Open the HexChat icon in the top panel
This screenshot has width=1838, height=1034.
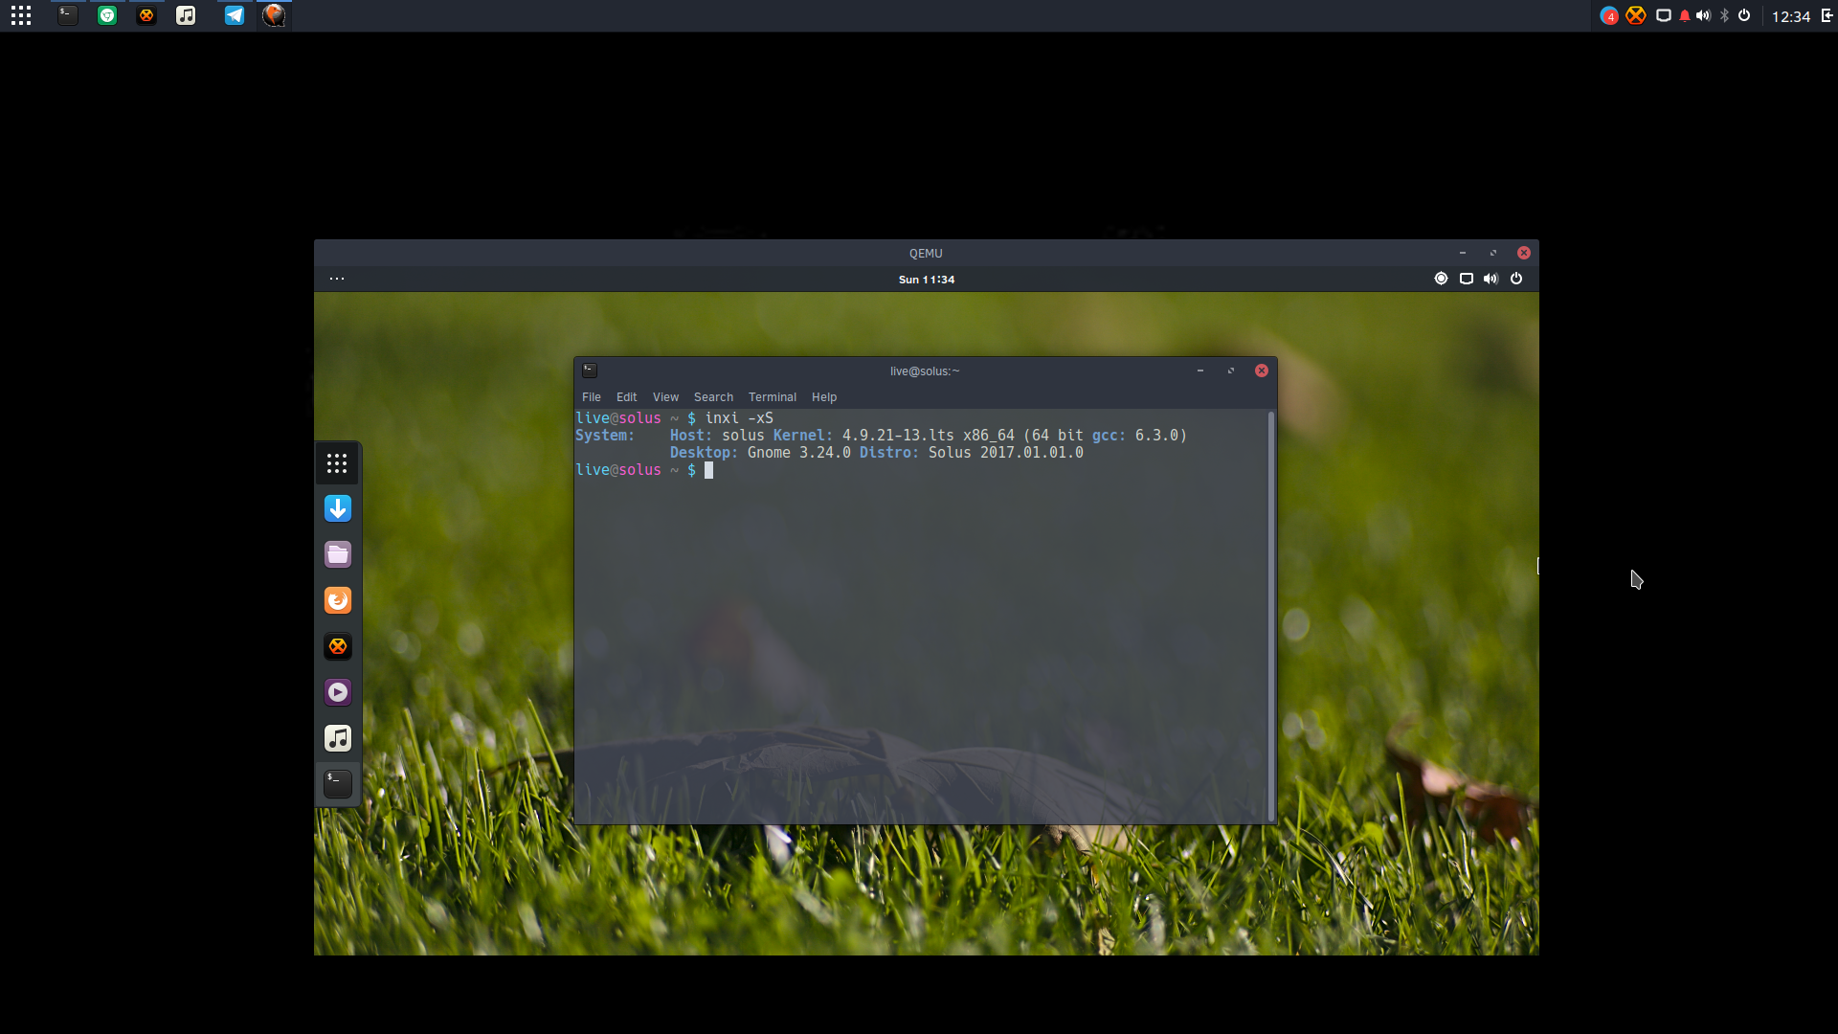coord(146,15)
